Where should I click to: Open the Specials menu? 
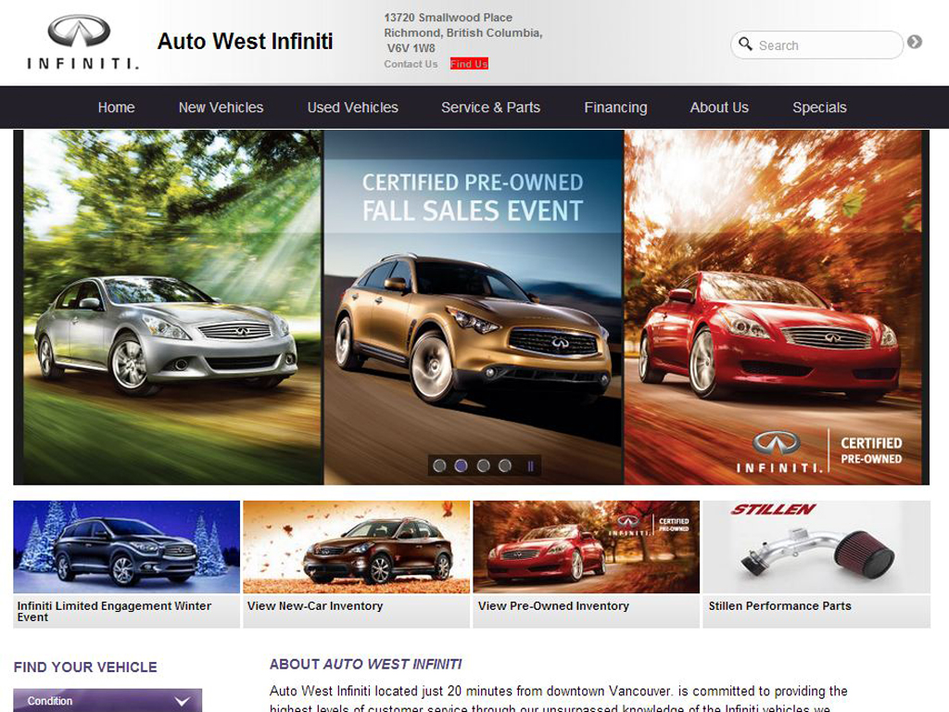point(819,108)
